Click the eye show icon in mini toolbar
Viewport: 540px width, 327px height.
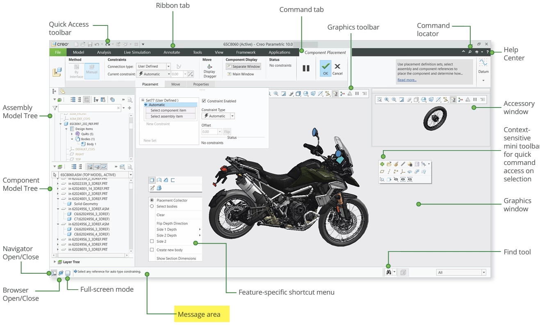tap(403, 179)
